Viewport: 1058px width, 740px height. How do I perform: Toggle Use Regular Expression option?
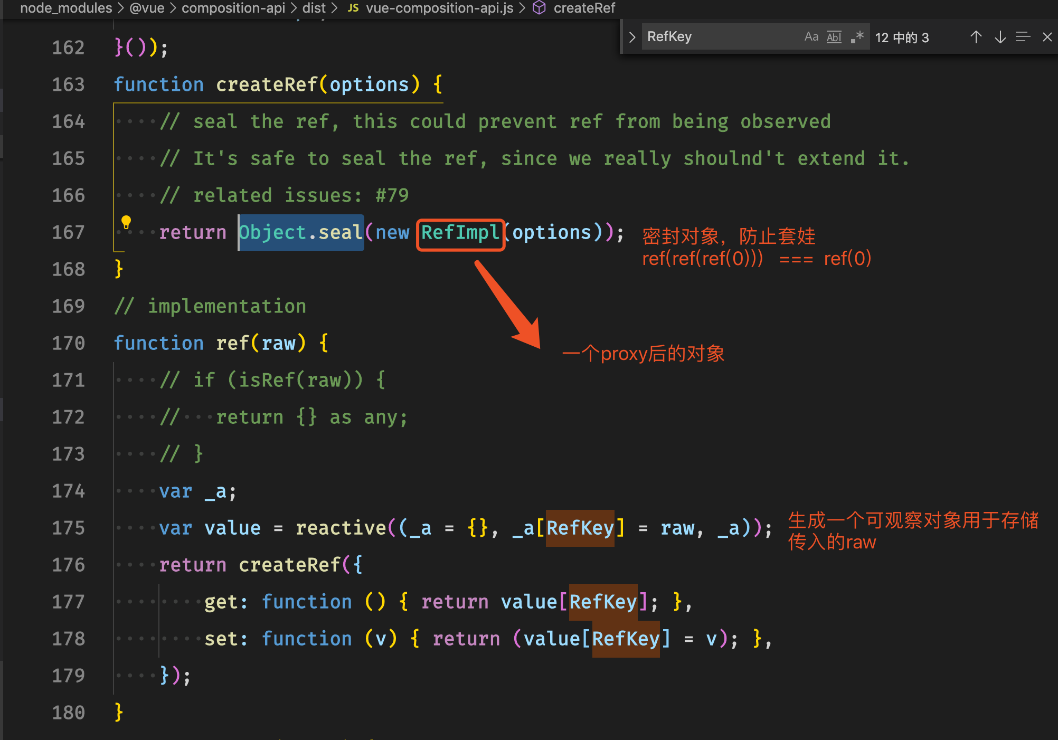tap(857, 37)
